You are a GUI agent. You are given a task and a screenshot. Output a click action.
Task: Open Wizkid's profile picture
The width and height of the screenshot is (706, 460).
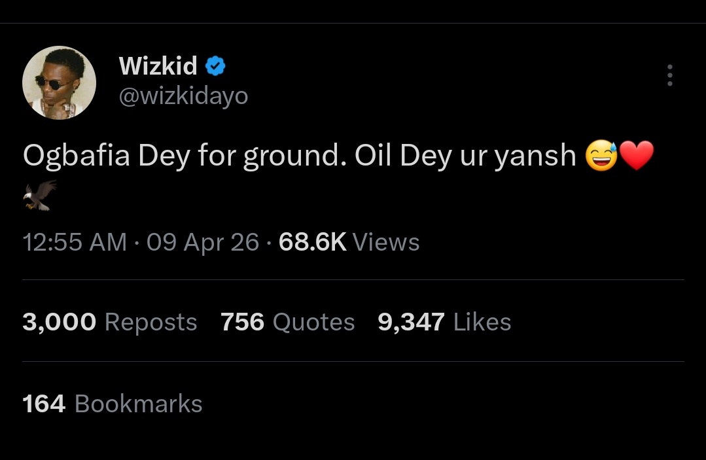[60, 82]
